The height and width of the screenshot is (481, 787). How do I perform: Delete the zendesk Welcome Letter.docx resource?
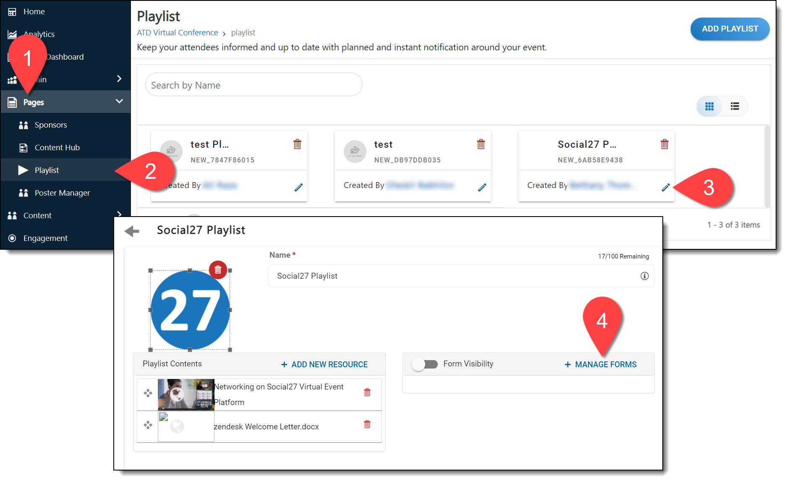coord(367,424)
